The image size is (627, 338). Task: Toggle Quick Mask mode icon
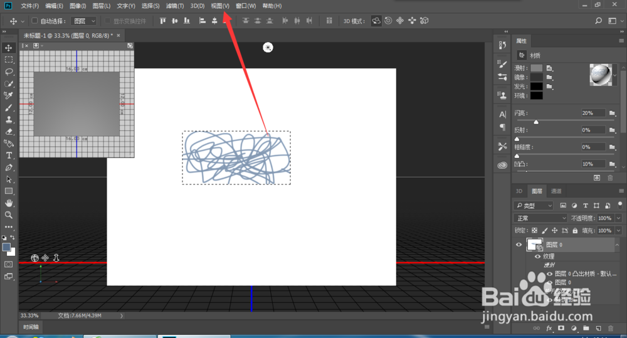[8, 265]
